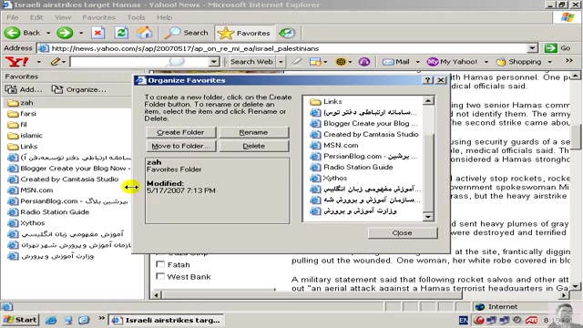583x328 pixels.
Task: Refresh the page with the green arrows icon
Action: click(x=121, y=33)
